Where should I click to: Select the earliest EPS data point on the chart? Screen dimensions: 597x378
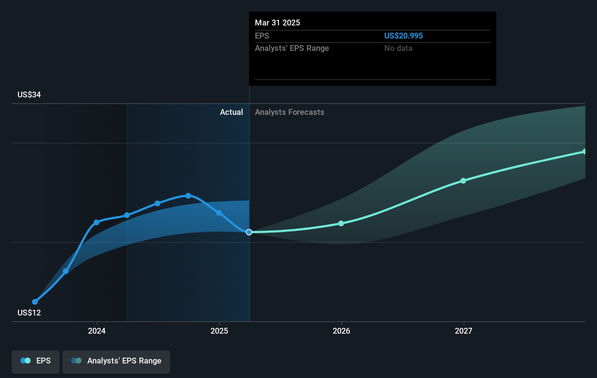click(x=34, y=302)
